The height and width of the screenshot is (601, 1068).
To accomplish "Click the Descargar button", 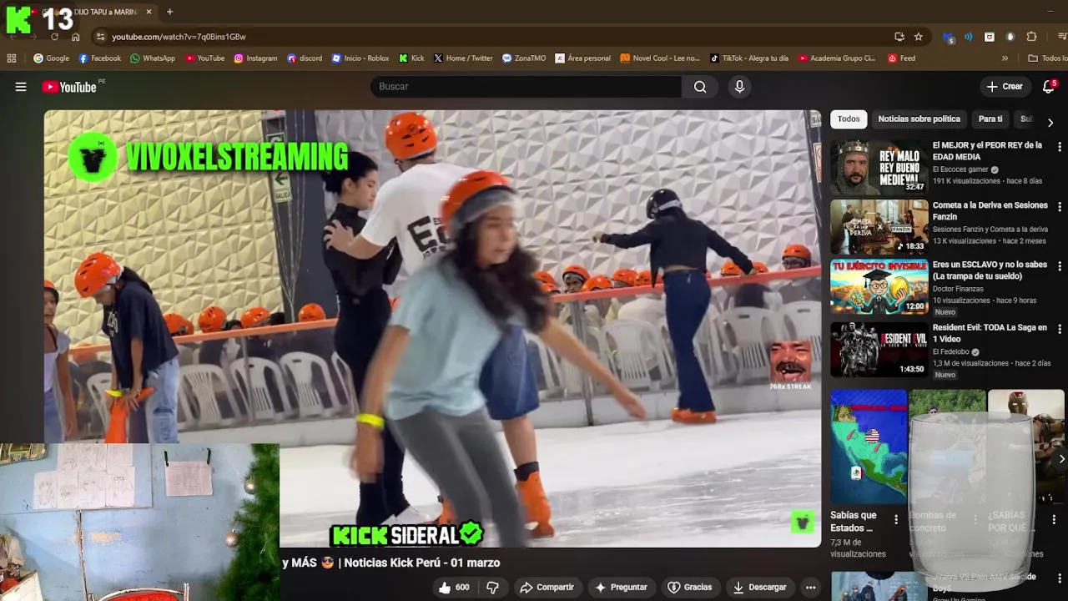I will pyautogui.click(x=759, y=588).
